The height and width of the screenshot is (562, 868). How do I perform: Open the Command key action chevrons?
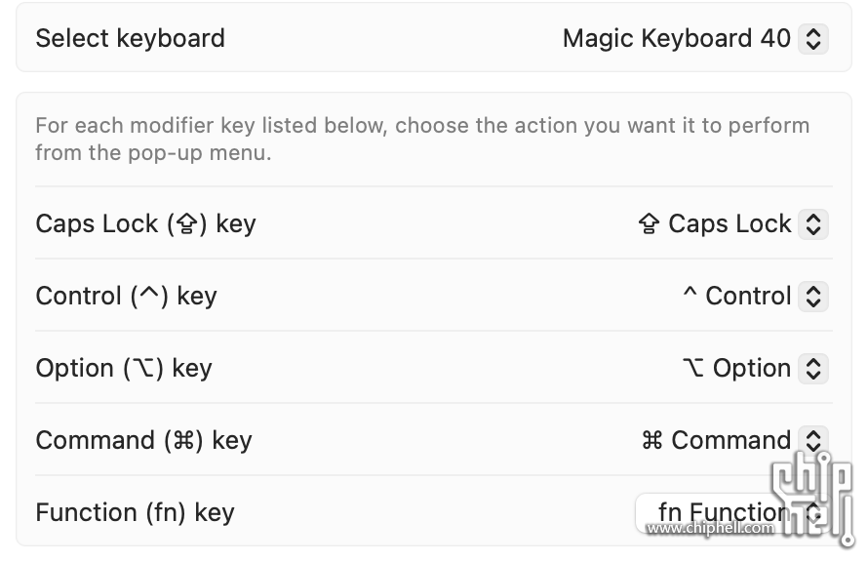tap(812, 441)
